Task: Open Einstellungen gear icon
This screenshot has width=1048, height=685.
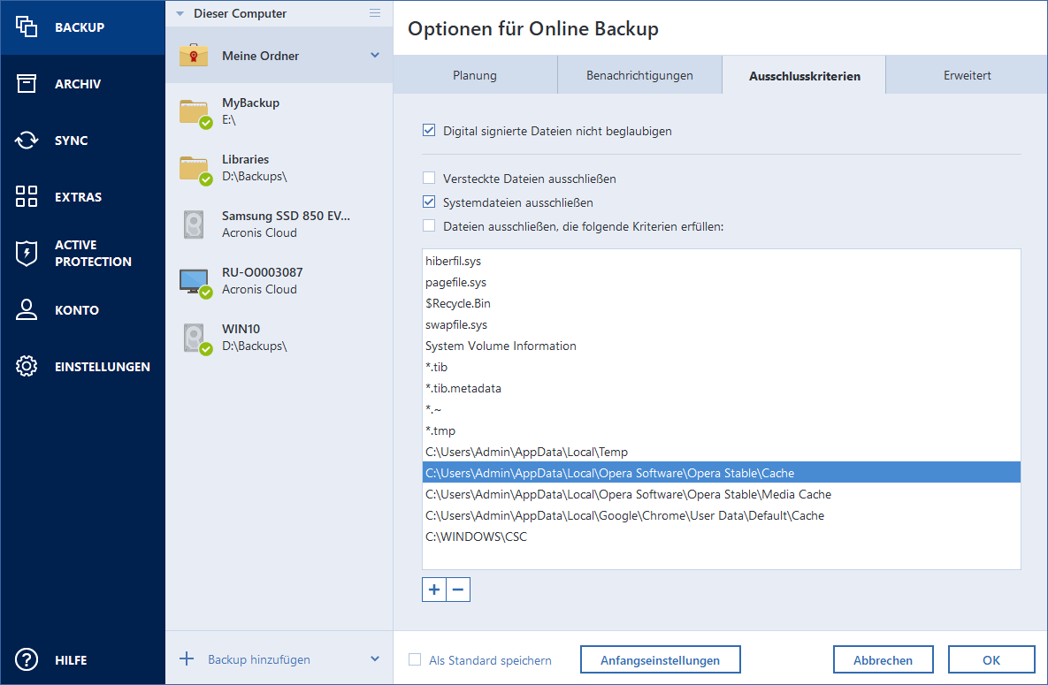Action: [27, 367]
